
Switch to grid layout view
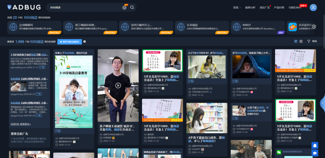coord(301,41)
